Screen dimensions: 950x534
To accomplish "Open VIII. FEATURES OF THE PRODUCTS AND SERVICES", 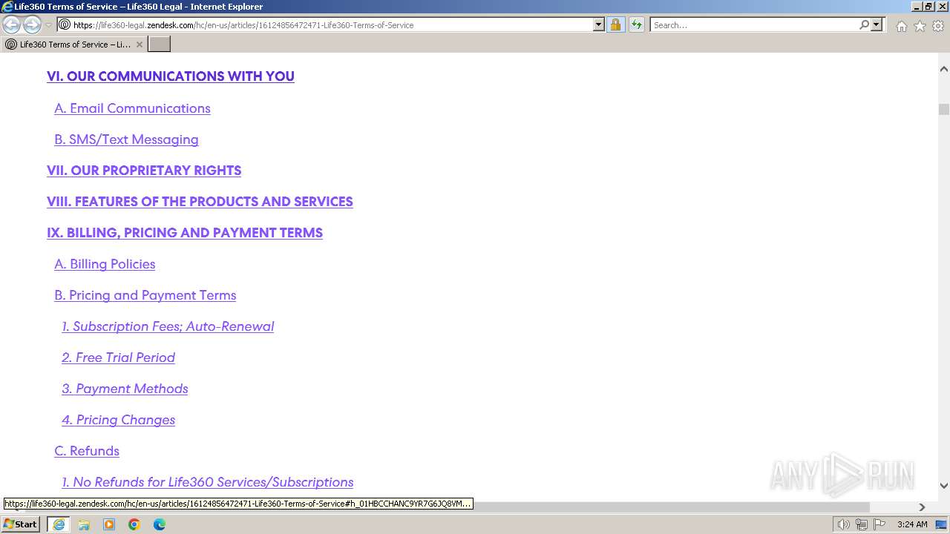I will click(200, 202).
